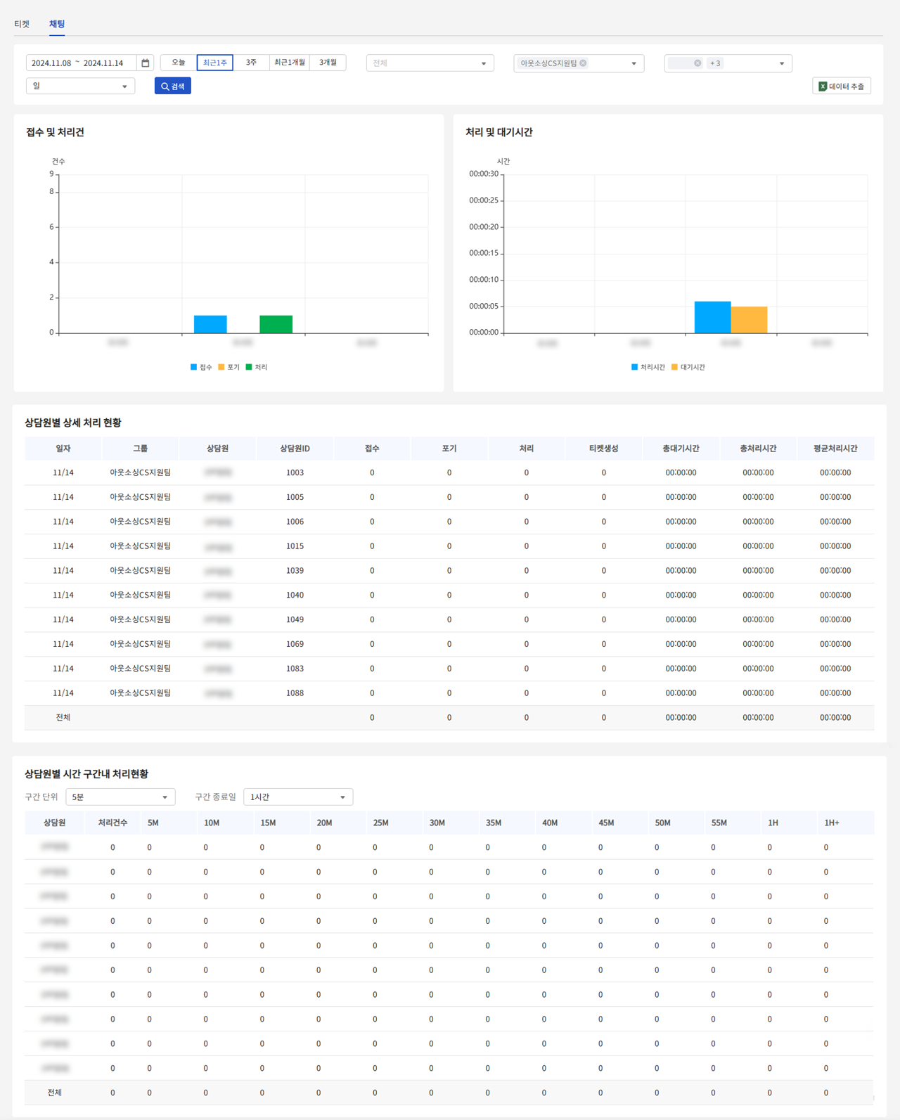Click the 검색 search button

coord(173,86)
